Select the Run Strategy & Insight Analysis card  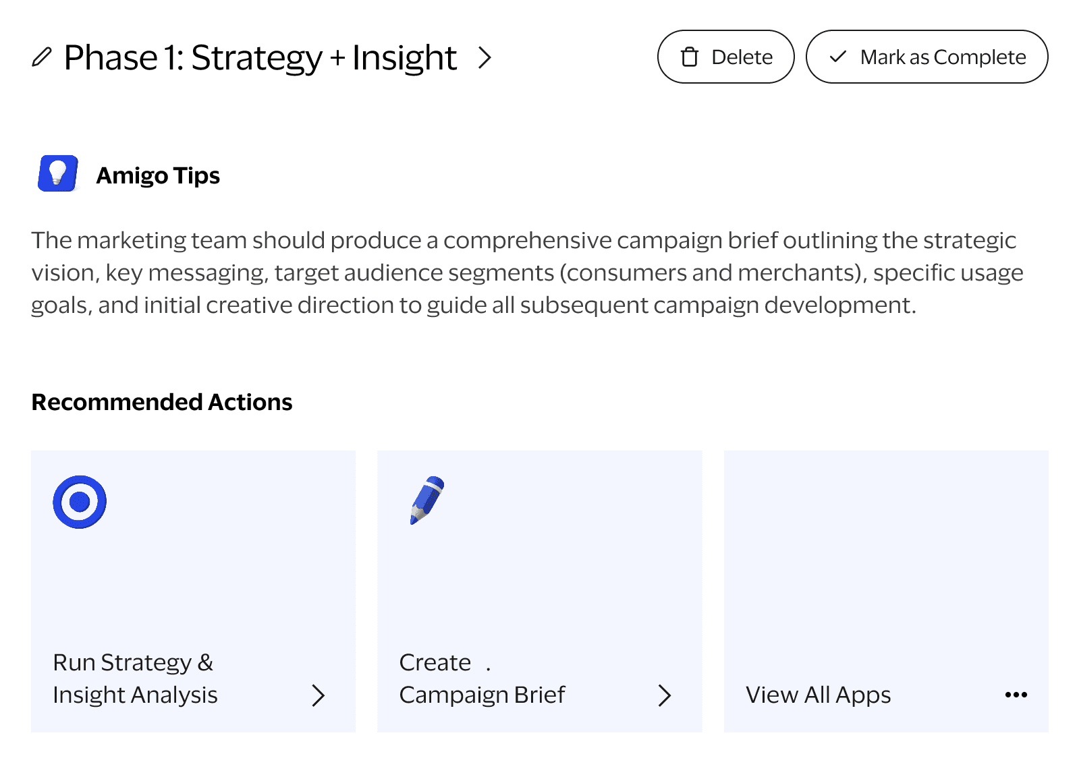pos(193,591)
